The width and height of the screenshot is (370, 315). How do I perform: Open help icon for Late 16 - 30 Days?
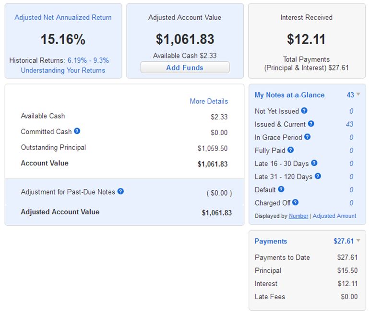point(314,163)
